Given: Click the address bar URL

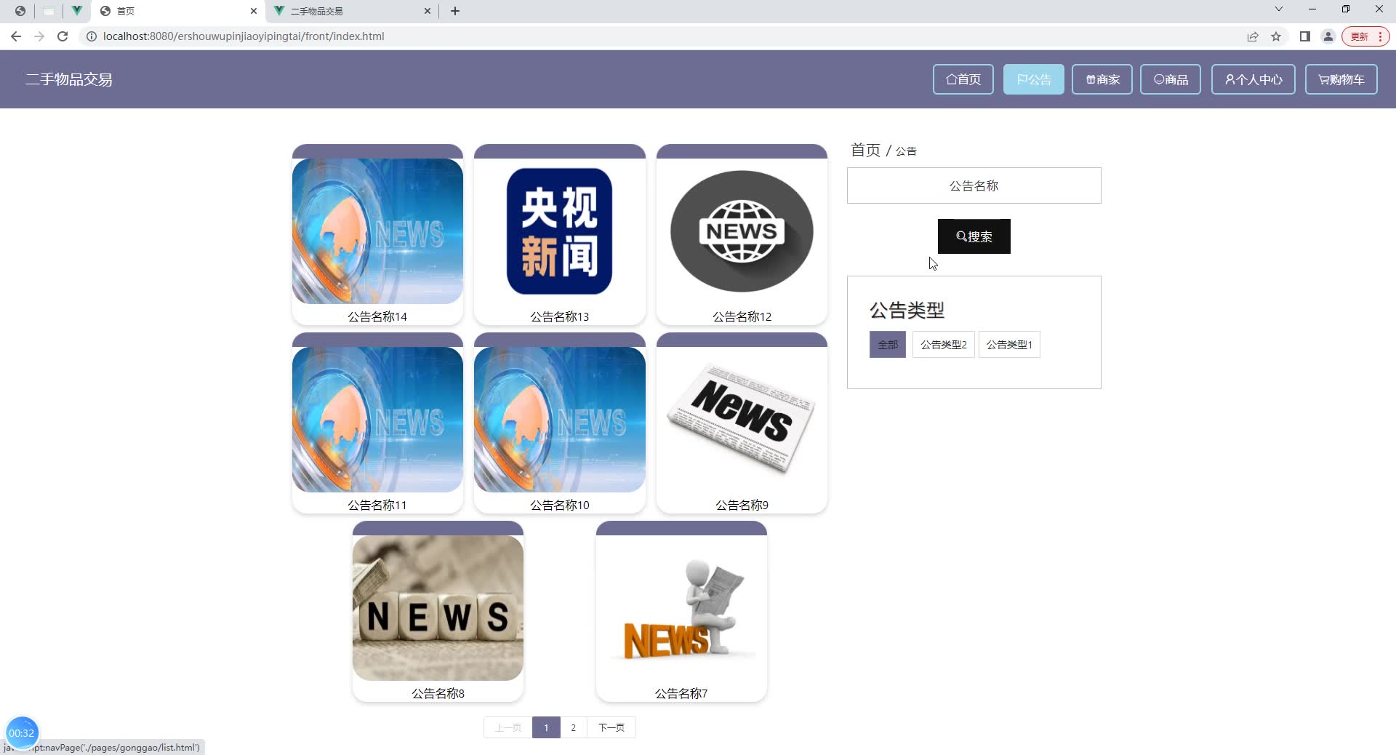Looking at the screenshot, I should pyautogui.click(x=244, y=36).
